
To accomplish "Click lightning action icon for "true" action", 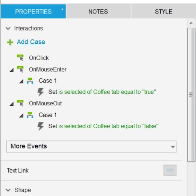I will [x=41, y=92].
